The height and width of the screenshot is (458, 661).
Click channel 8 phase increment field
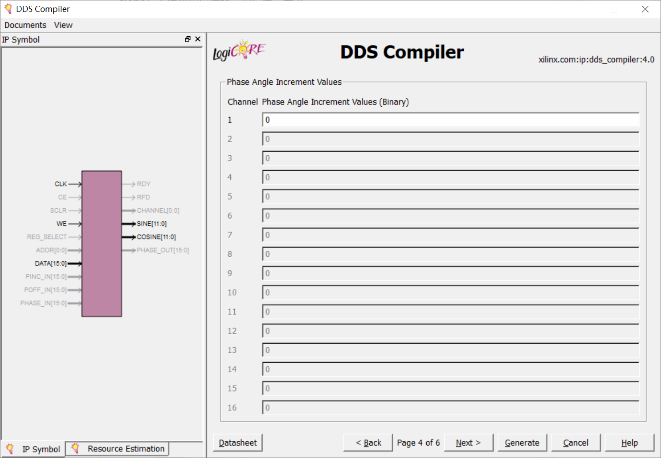click(x=451, y=254)
